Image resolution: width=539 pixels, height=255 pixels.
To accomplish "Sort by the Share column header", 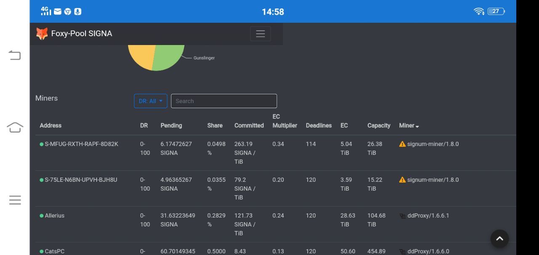I will tap(215, 125).
